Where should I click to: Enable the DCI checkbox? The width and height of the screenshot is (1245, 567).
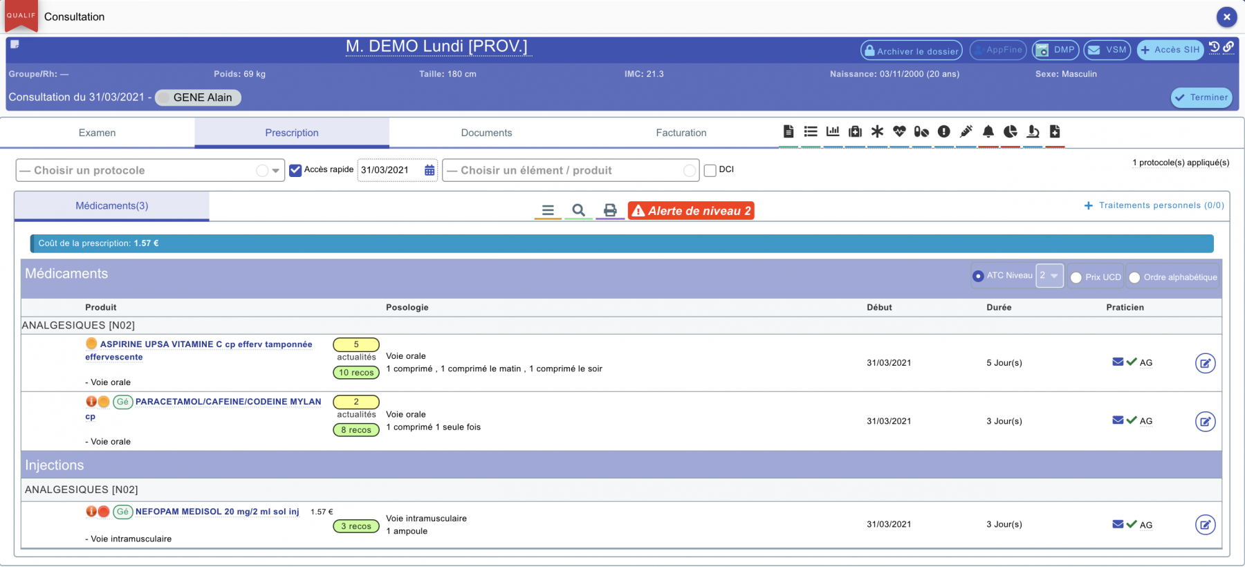(x=710, y=170)
